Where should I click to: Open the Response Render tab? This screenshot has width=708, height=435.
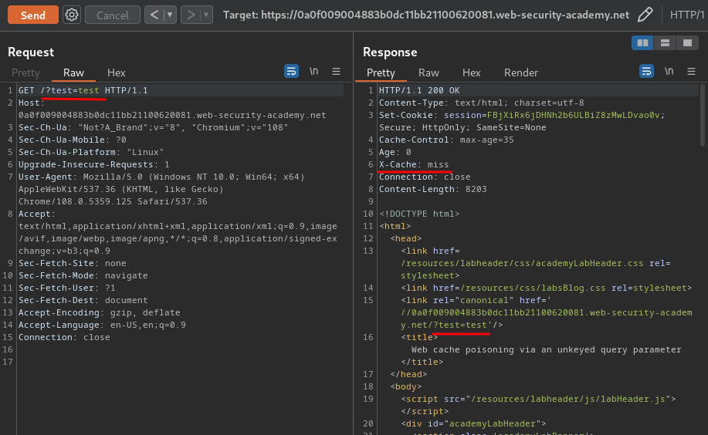click(521, 72)
